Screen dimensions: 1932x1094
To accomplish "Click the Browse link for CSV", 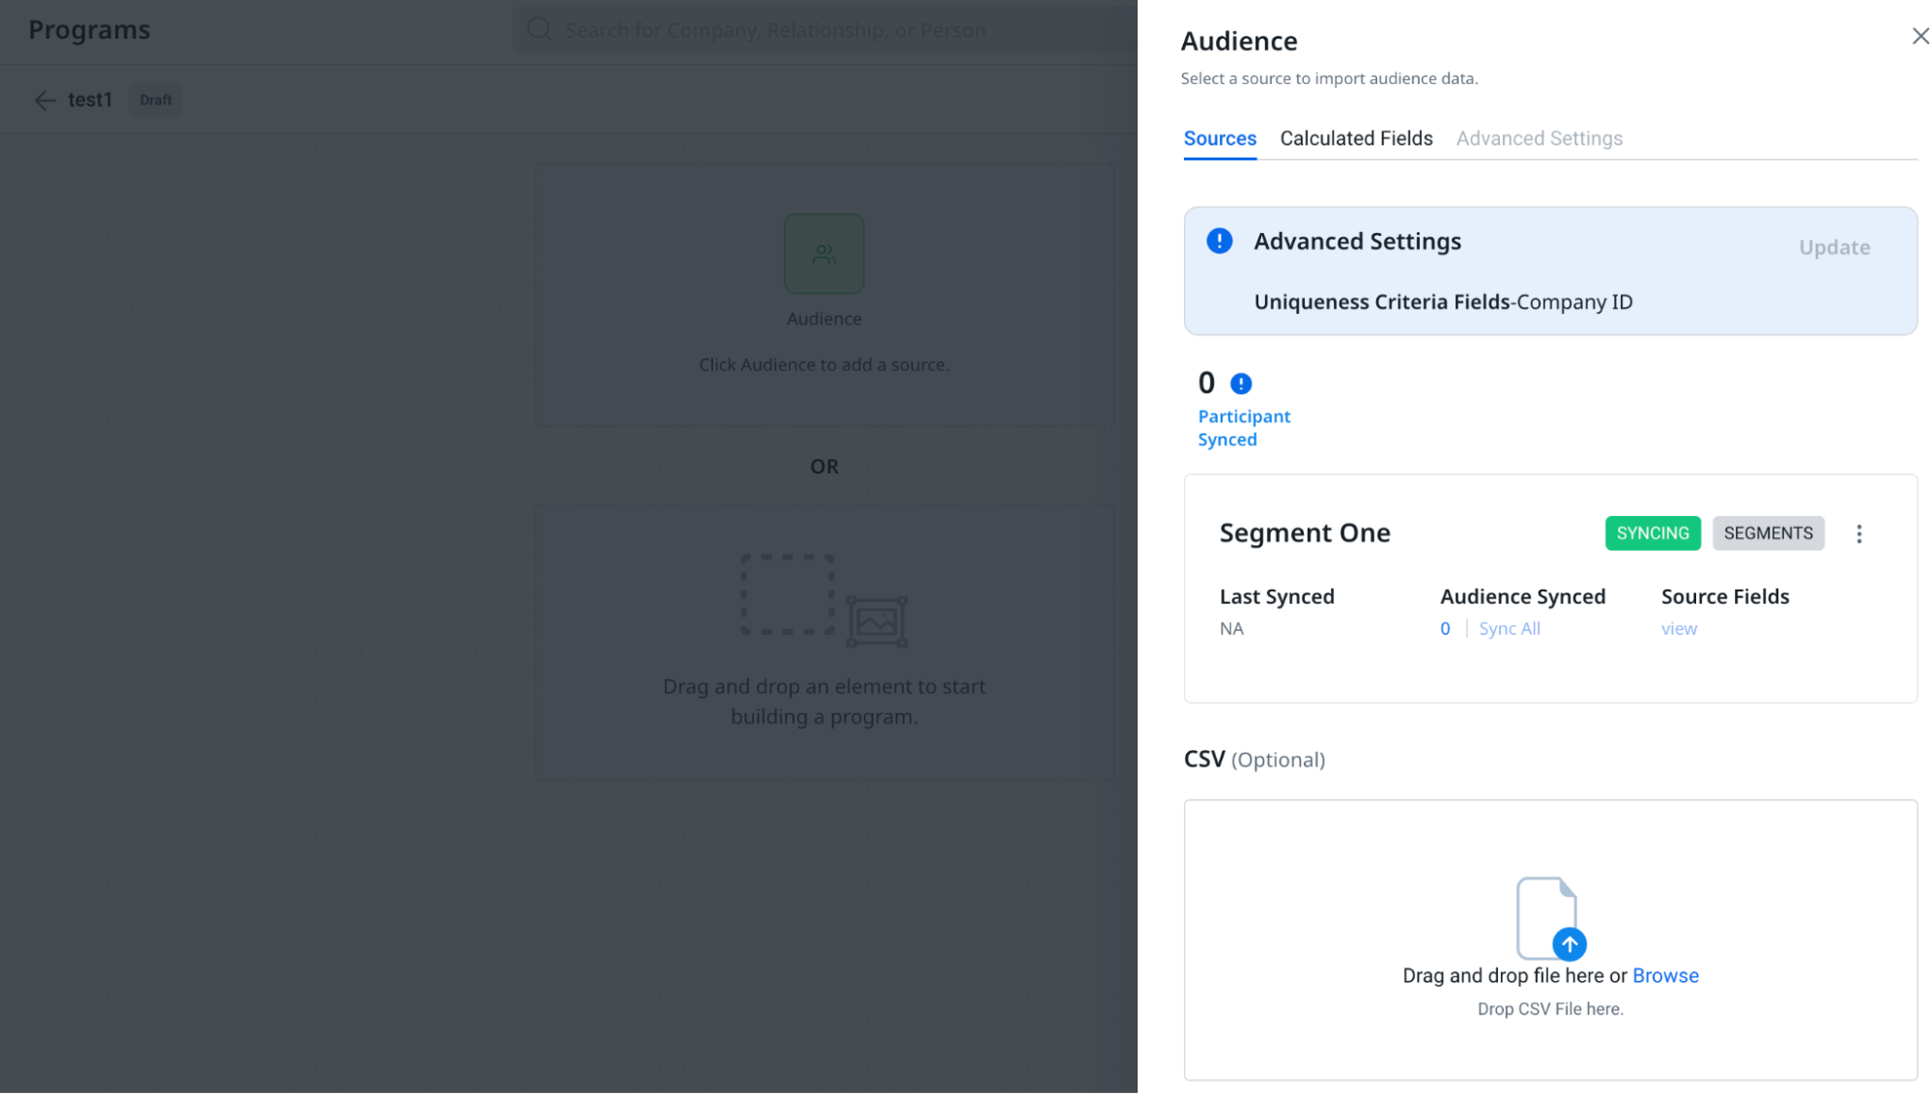I will (x=1665, y=975).
